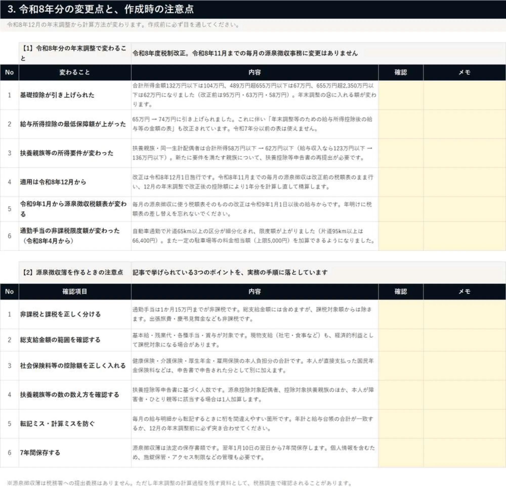Click the description starting '源泉徴収簿は法定の保存書類'

255,453
